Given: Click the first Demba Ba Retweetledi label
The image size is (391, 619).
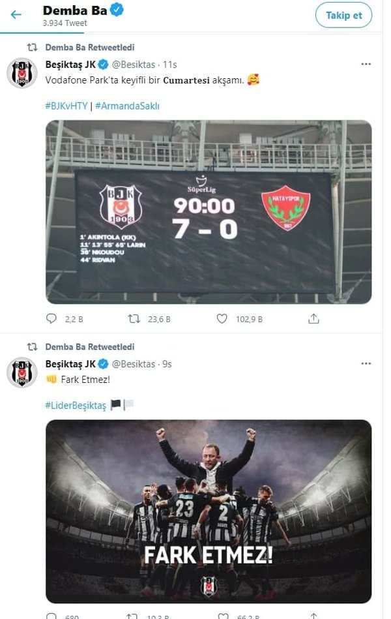Looking at the screenshot, I should [x=90, y=48].
